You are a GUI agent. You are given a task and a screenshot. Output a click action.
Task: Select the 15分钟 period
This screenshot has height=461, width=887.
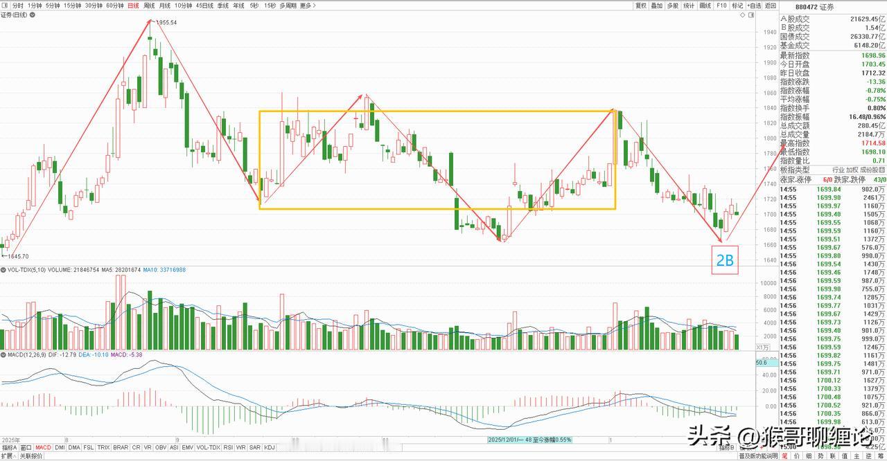point(73,5)
